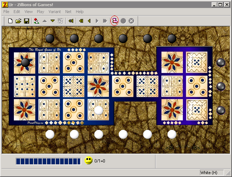Image resolution: width=232 pixels, height=177 pixels.
Task: Open the View menu
Action: (28, 12)
